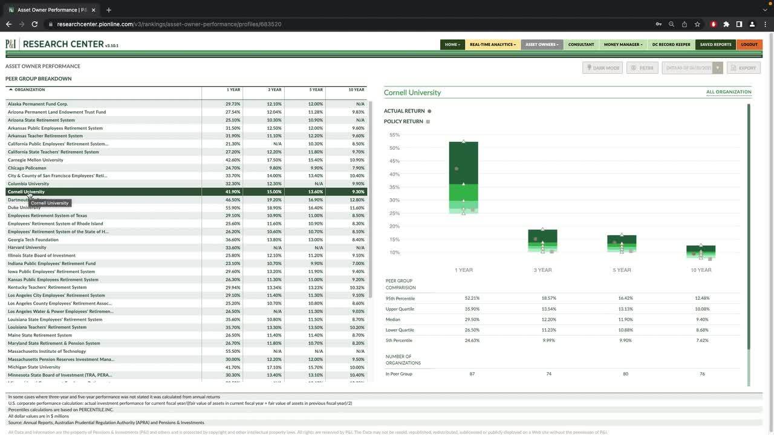Toggle the browser side panel
This screenshot has height=435, width=774.
739,24
